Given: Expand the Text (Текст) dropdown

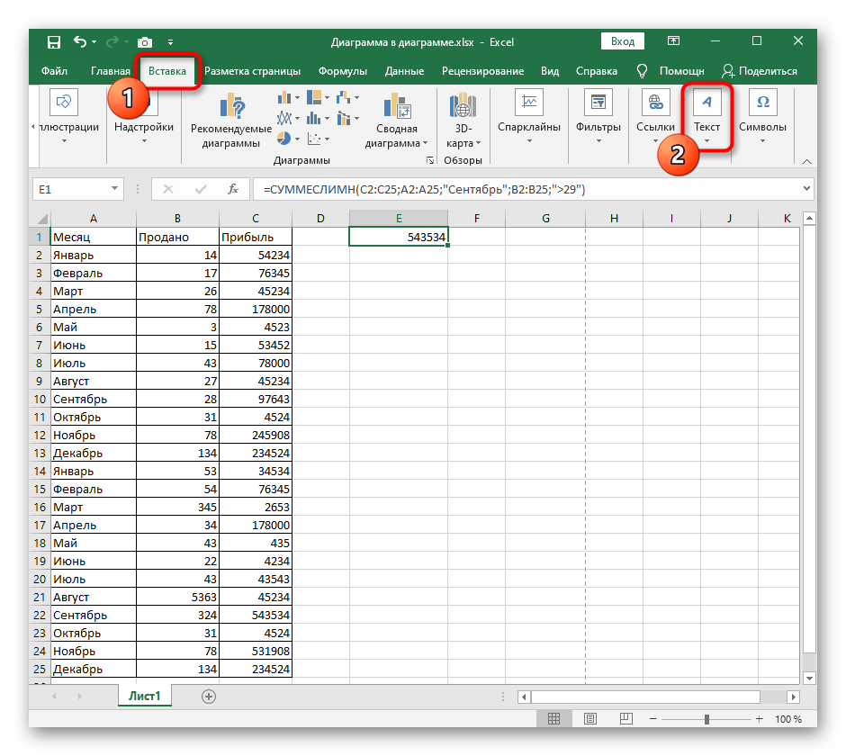Looking at the screenshot, I should click(x=706, y=119).
